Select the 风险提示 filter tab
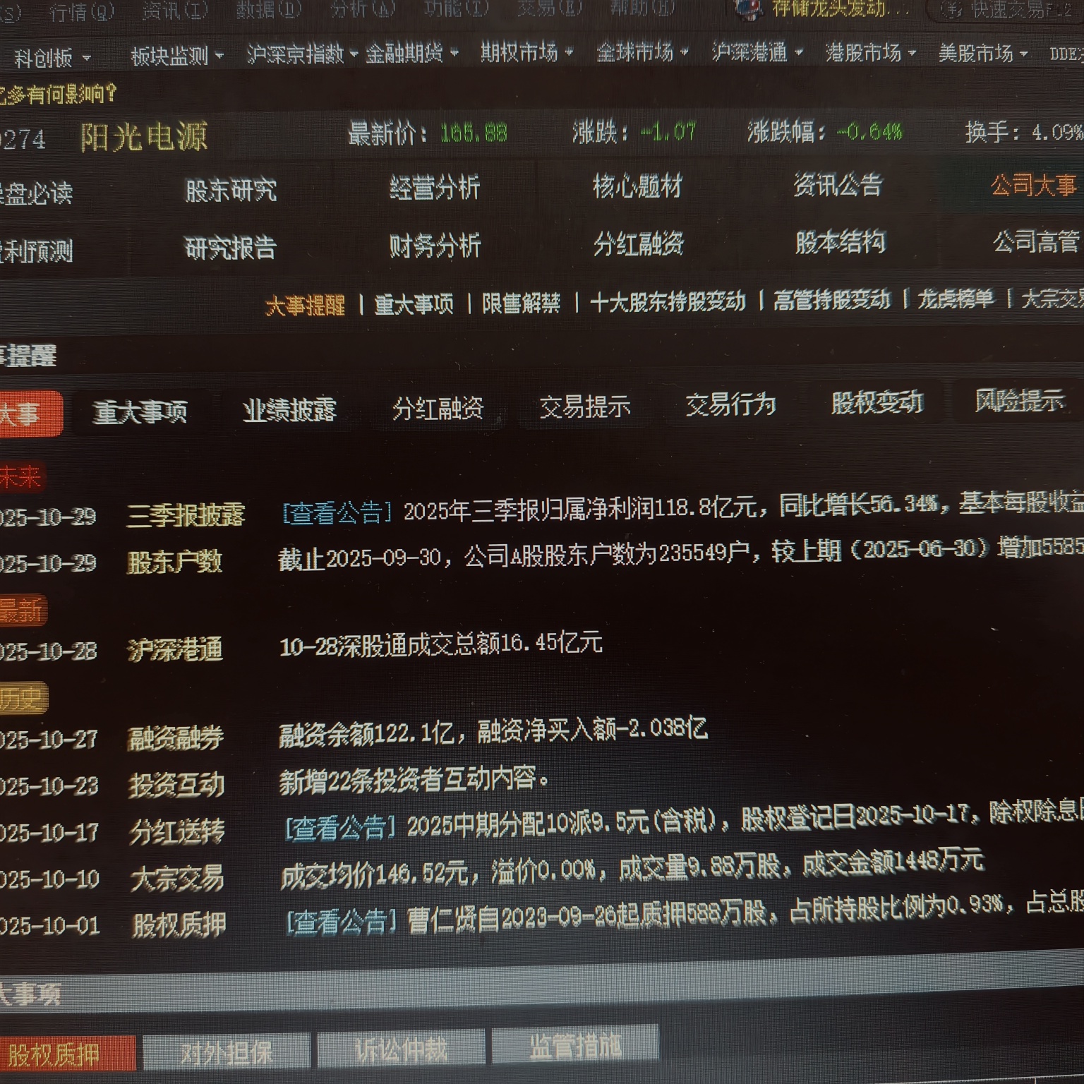Viewport: 1084px width, 1084px height. click(1020, 401)
